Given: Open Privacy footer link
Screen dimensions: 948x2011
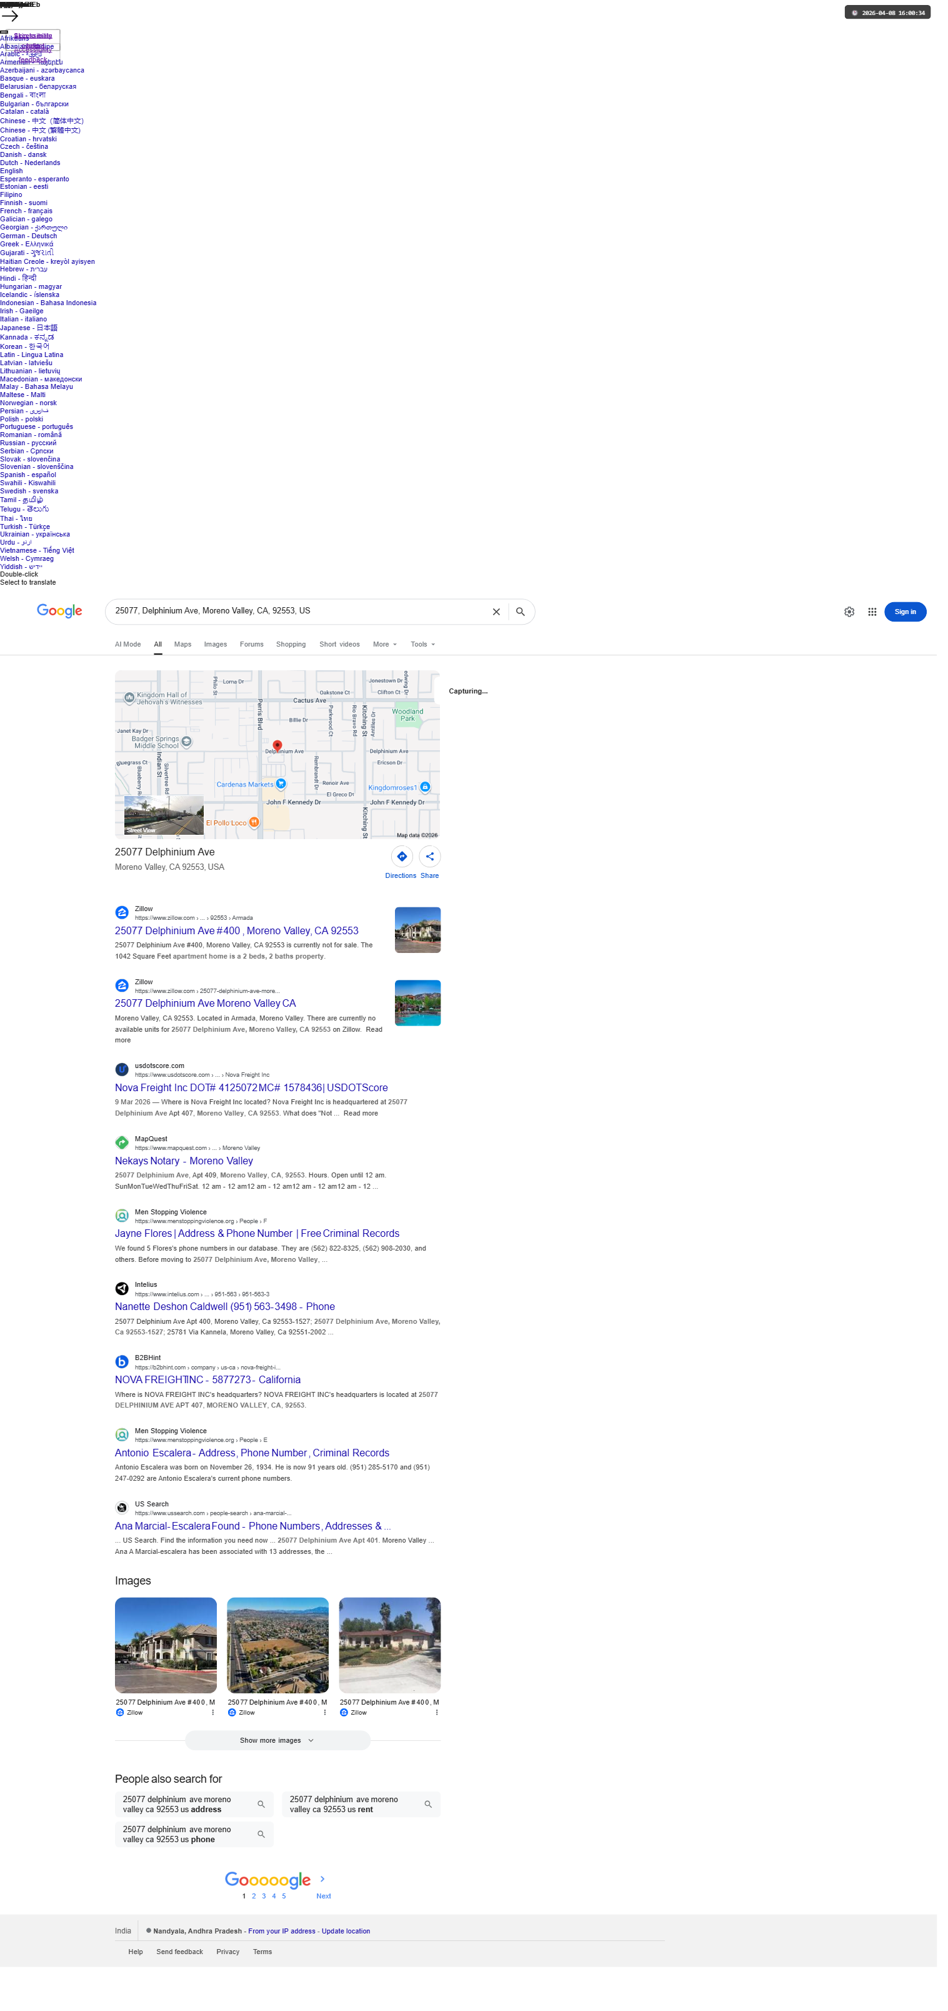Looking at the screenshot, I should (228, 1952).
